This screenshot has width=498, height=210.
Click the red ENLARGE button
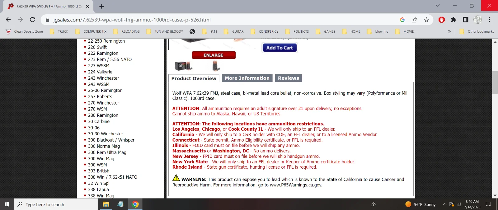point(214,55)
